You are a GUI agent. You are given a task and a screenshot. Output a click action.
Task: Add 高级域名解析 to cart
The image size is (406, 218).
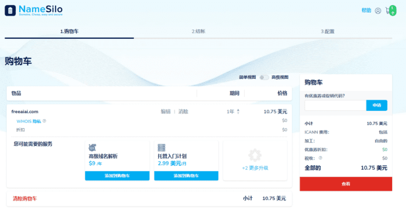[x=117, y=176]
